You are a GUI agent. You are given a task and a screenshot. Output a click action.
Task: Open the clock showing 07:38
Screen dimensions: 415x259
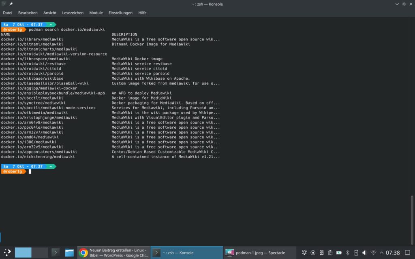point(393,253)
